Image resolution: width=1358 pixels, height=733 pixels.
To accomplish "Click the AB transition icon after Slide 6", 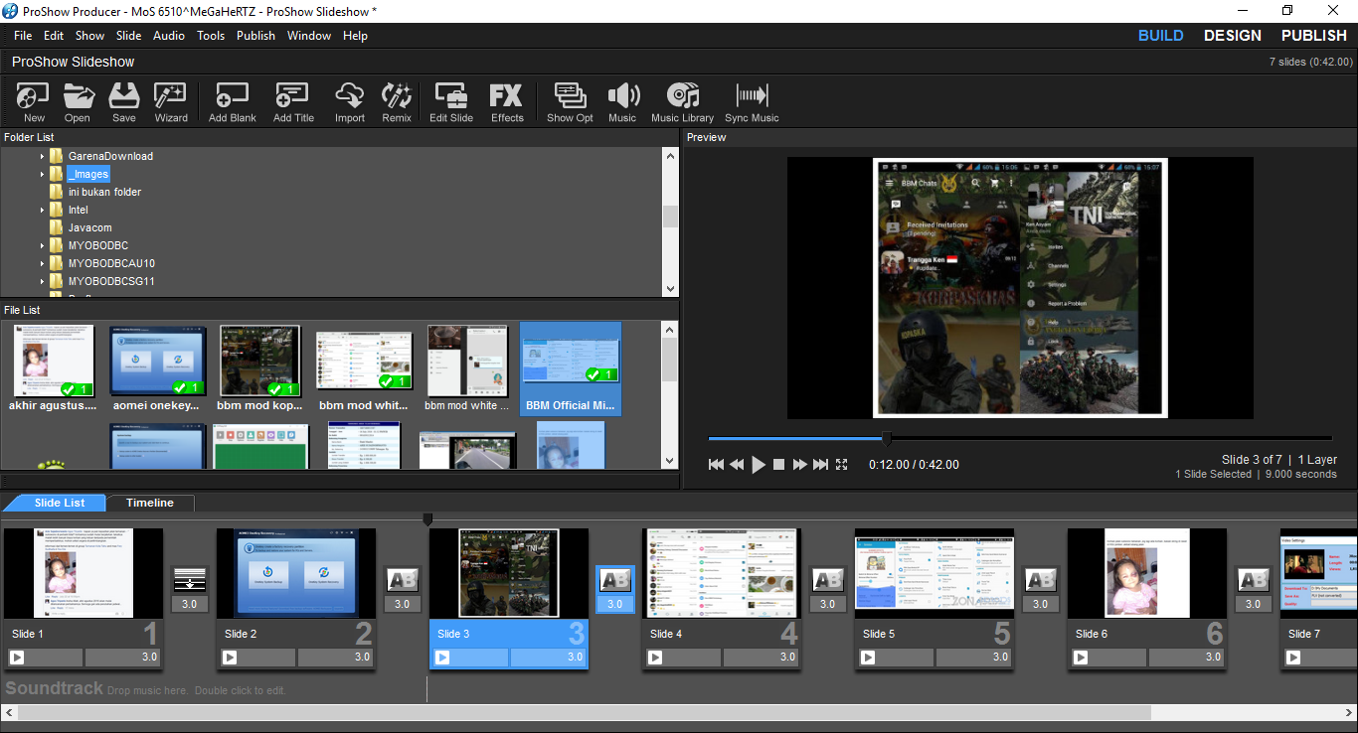I will (1253, 580).
